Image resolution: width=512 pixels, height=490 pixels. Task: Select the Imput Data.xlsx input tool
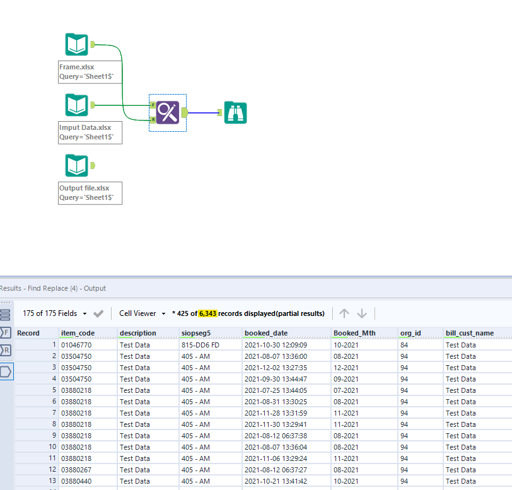[x=77, y=105]
